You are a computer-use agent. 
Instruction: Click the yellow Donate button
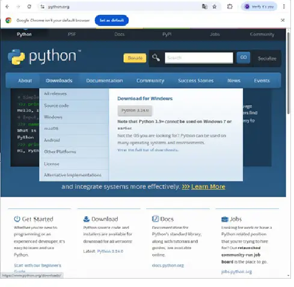[135, 58]
